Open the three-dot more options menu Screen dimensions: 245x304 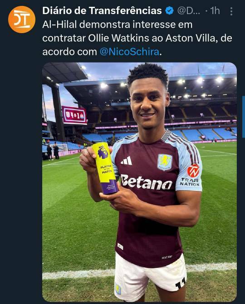point(231,11)
